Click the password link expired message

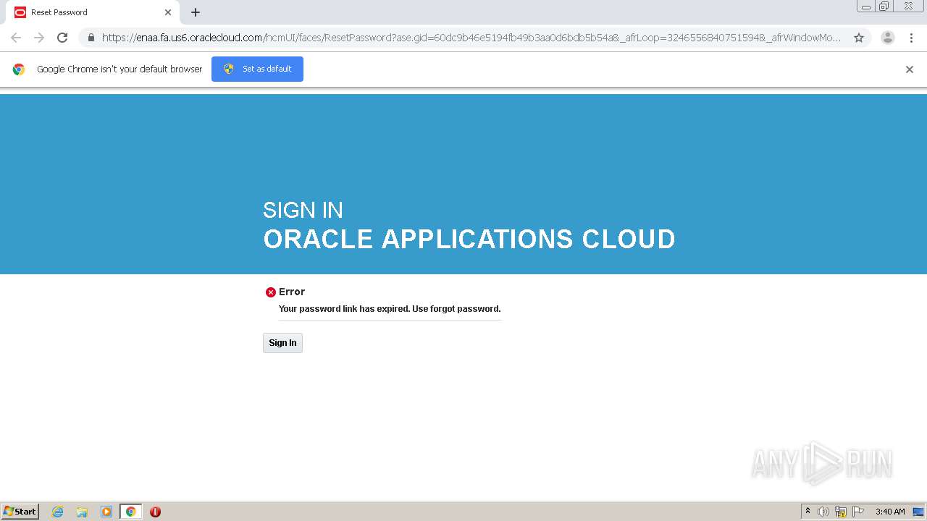point(390,309)
